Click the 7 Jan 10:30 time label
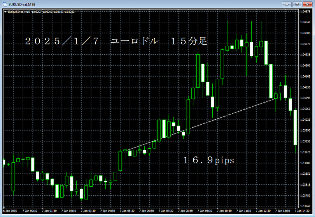 [x=224, y=211]
